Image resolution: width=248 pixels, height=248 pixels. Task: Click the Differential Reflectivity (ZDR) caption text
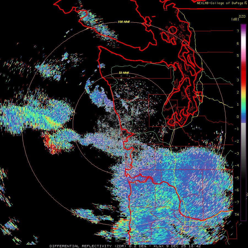(88, 246)
